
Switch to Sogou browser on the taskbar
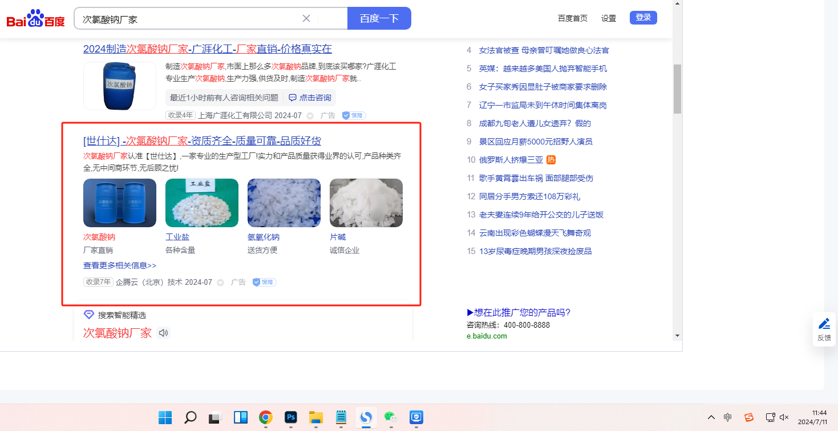[x=366, y=417]
